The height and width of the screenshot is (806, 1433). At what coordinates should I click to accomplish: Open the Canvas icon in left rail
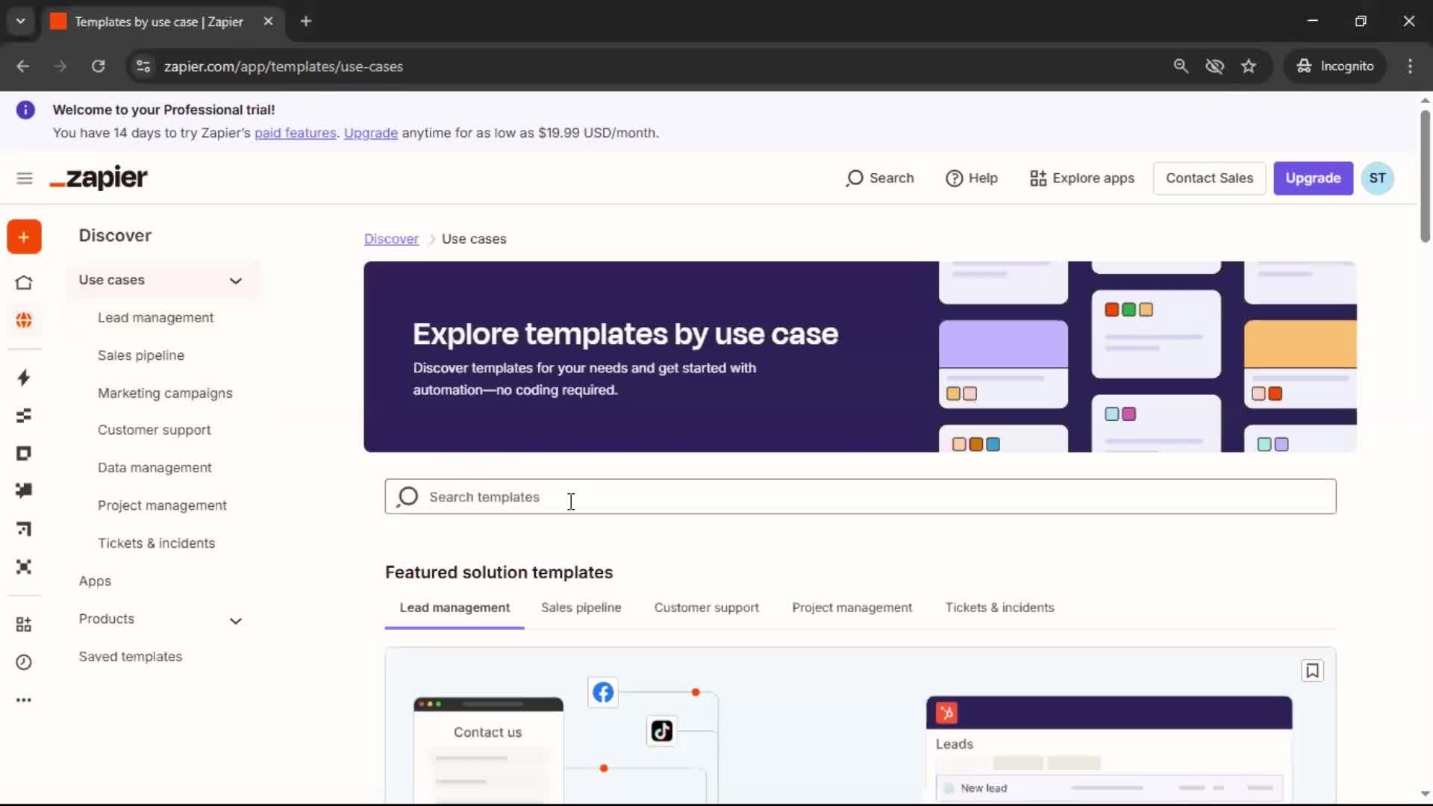[x=24, y=529]
